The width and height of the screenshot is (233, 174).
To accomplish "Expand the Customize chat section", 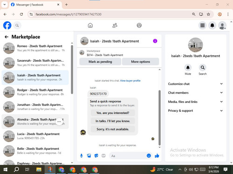I will (195, 84).
